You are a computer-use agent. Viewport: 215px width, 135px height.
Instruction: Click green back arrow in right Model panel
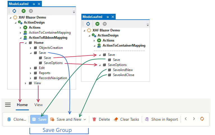coord(97,24)
